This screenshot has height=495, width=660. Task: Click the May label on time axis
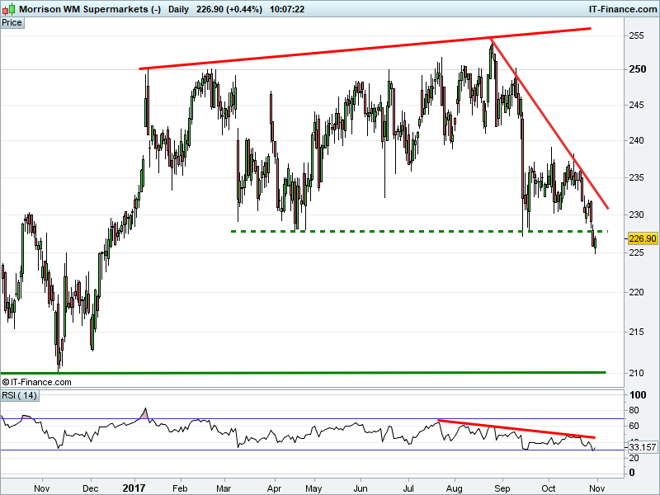313,488
